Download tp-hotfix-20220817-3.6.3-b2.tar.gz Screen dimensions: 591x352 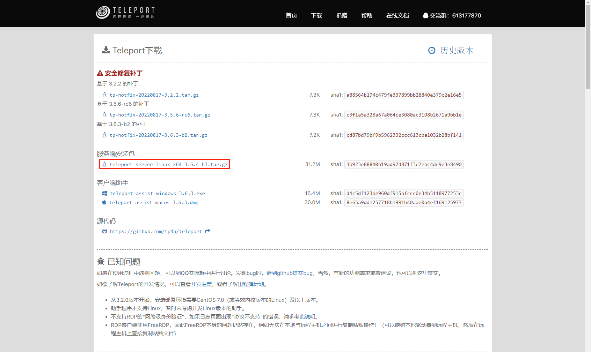159,135
